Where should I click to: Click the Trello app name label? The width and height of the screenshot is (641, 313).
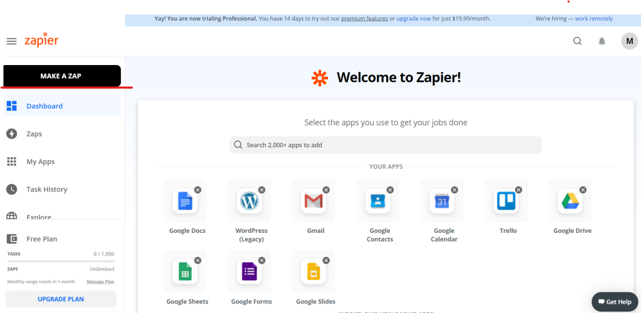click(508, 231)
